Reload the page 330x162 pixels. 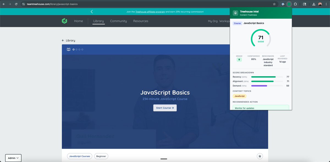pos(16,4)
